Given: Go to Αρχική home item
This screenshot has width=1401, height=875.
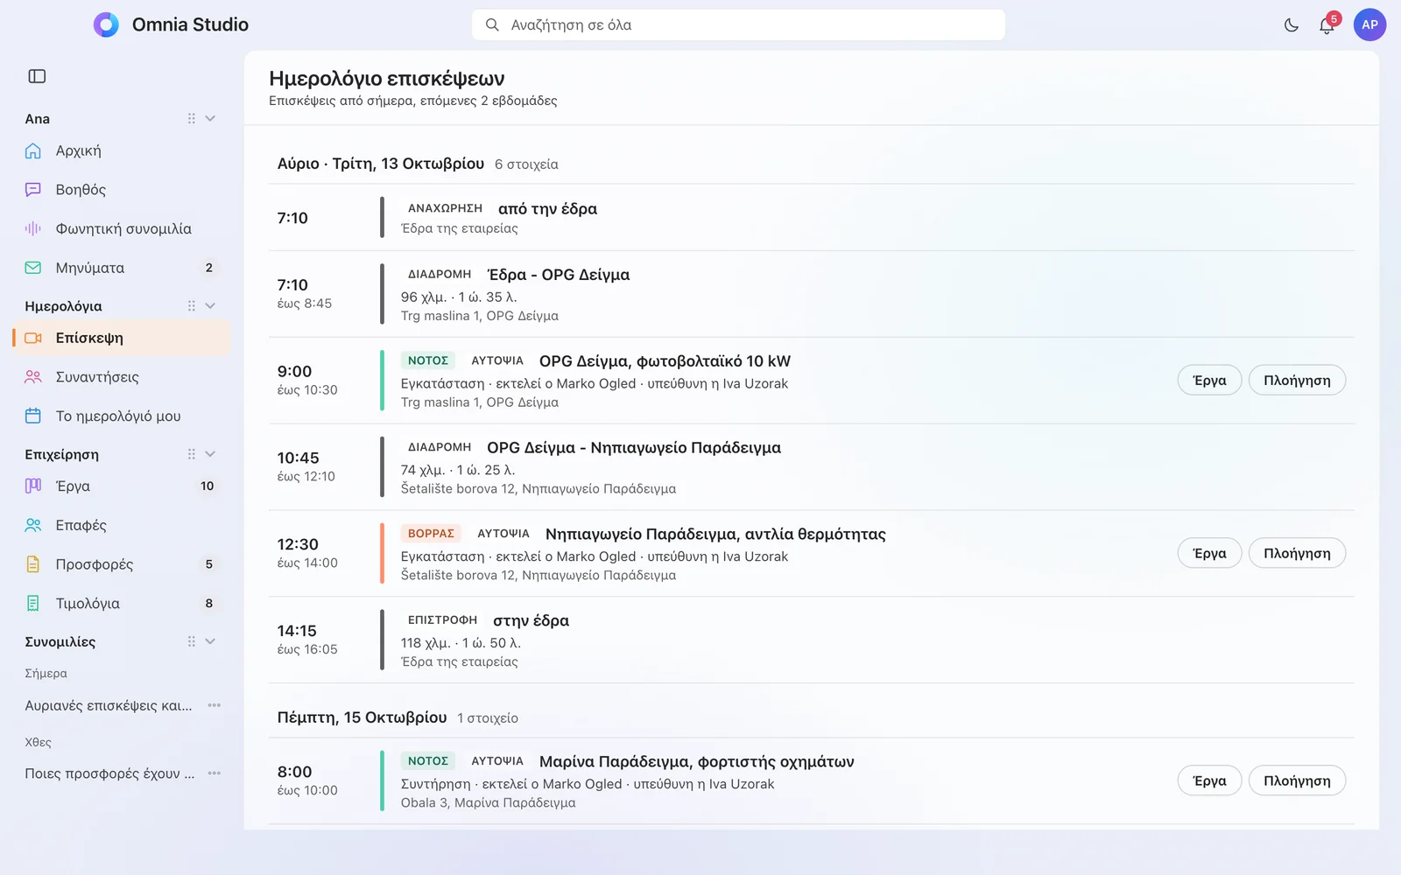Looking at the screenshot, I should click(x=122, y=150).
